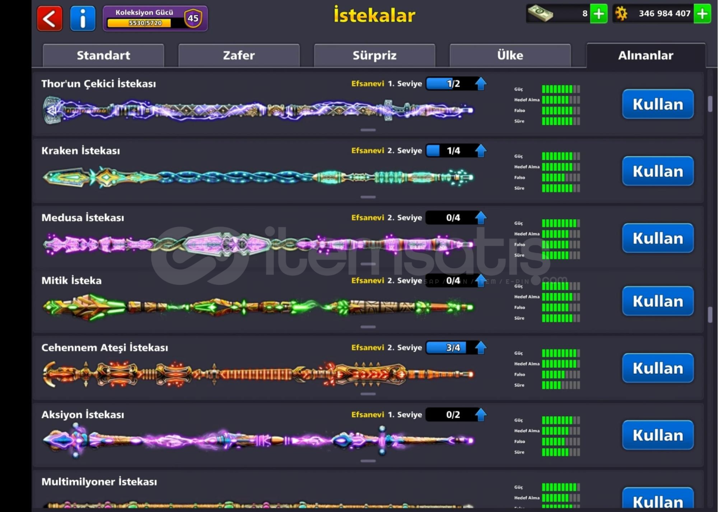Click Kullan for Aksiyon İstekası
Viewport: 718px width, 512px height.
point(658,435)
